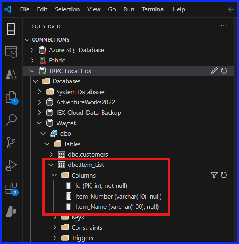Click the filter icon on the Columns row
Image resolution: width=239 pixels, height=244 pixels.
tap(214, 175)
